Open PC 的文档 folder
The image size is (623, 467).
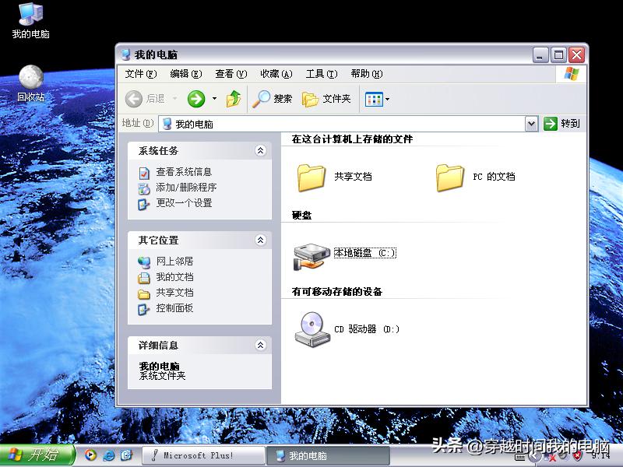coord(450,176)
